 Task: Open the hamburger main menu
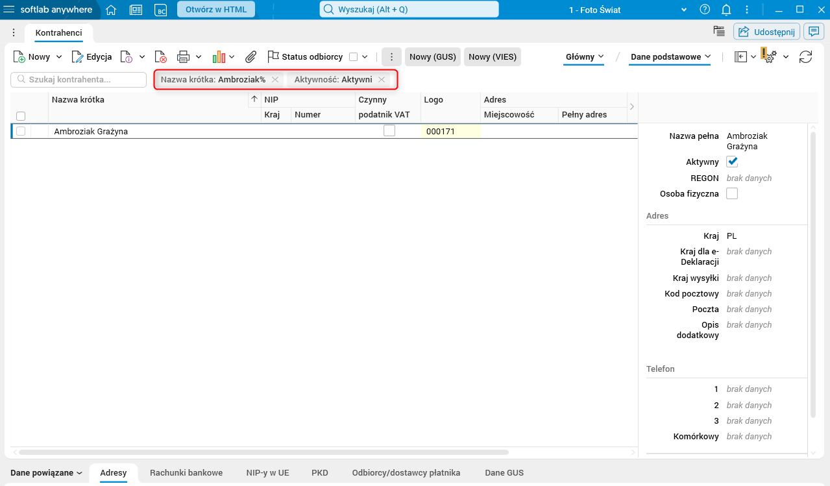[10, 10]
